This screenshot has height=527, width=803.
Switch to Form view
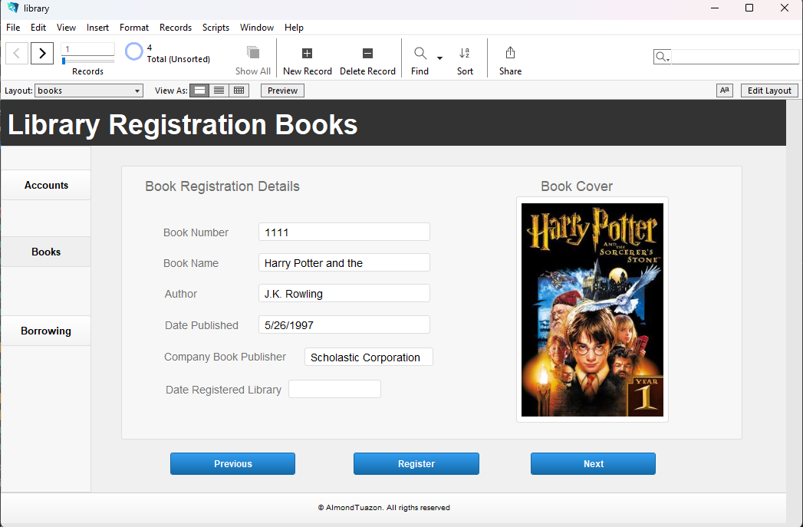[x=199, y=91]
